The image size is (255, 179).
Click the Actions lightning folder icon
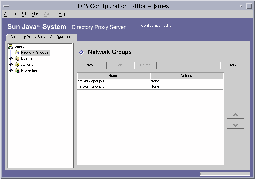tap(17, 64)
